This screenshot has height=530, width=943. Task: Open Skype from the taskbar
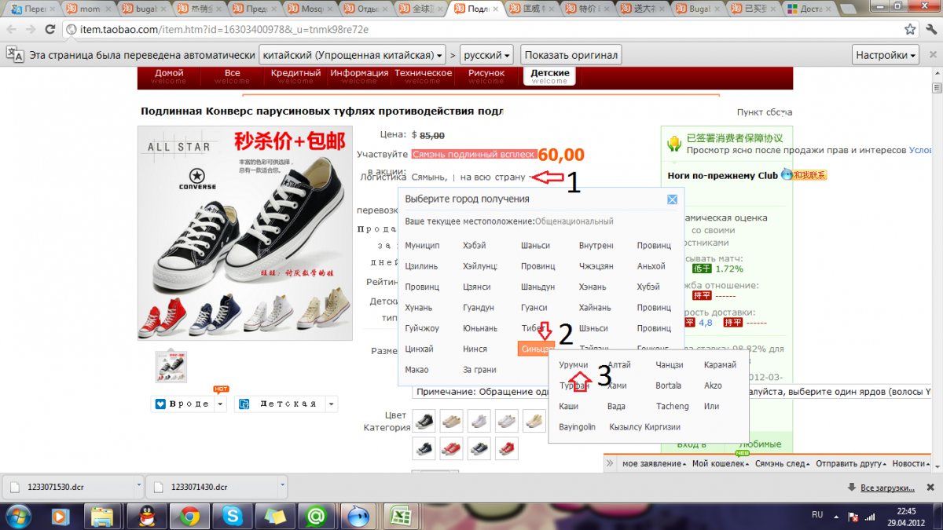click(231, 516)
